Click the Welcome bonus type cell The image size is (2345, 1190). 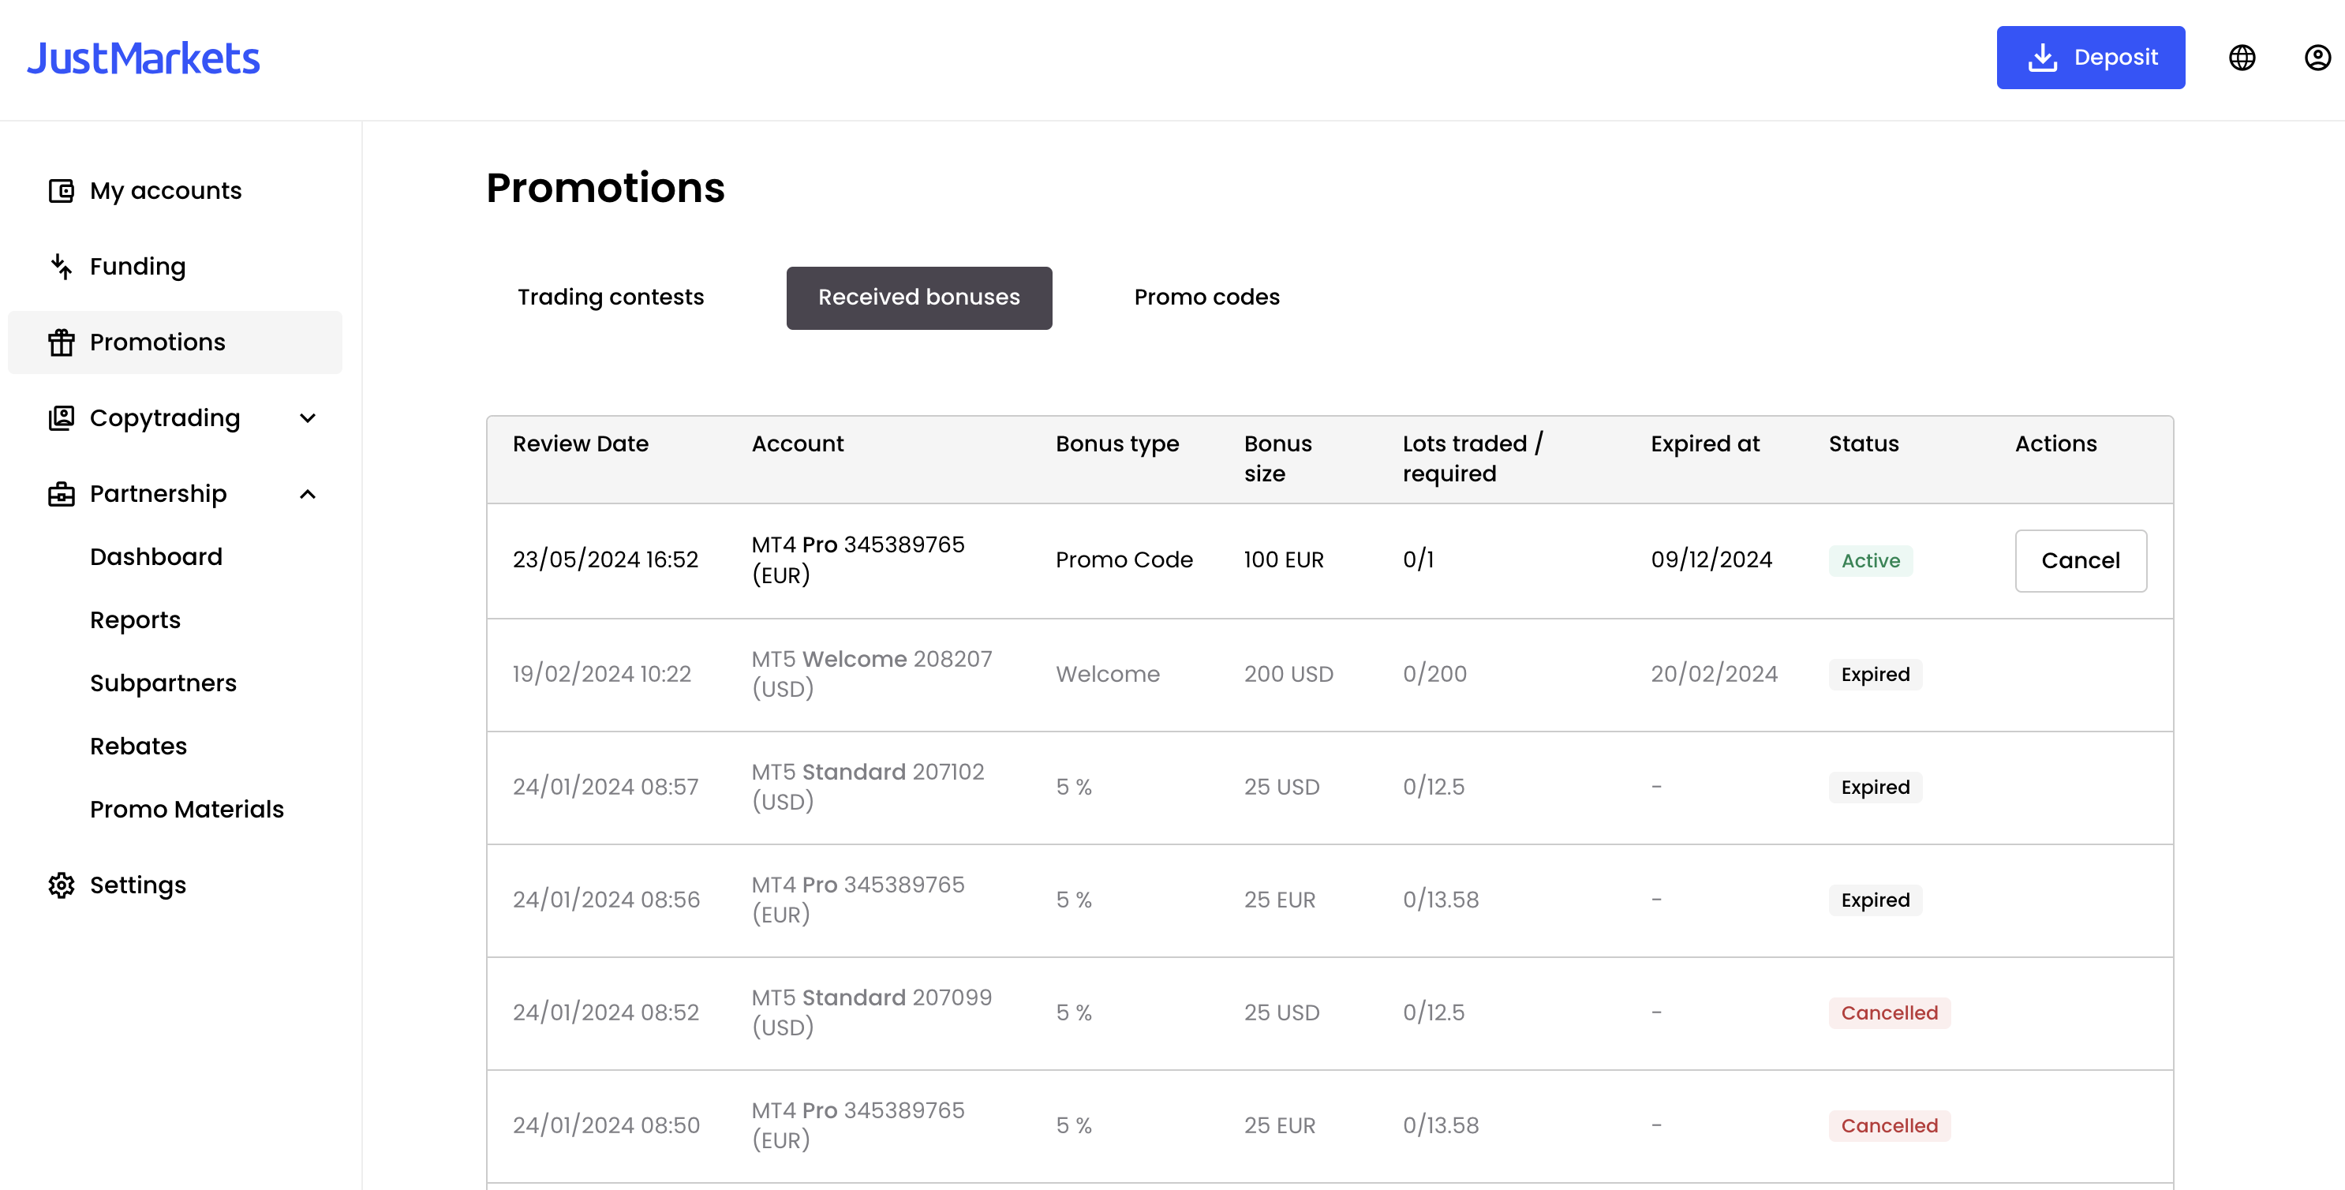[x=1108, y=675]
